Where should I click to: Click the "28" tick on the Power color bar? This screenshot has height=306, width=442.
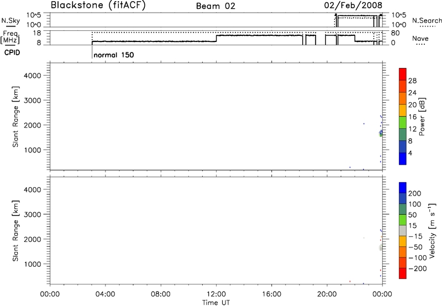(x=412, y=81)
